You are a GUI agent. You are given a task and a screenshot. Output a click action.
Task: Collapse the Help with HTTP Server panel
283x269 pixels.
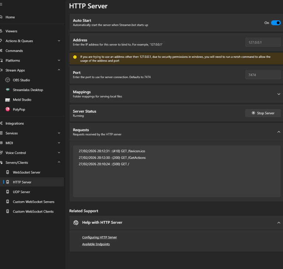pyautogui.click(x=279, y=223)
